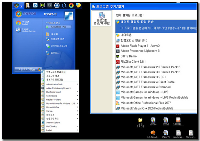Open E-mail Outlook Express in the MYSPACE menu
Screen dimensions: 200x141
pos(26,30)
